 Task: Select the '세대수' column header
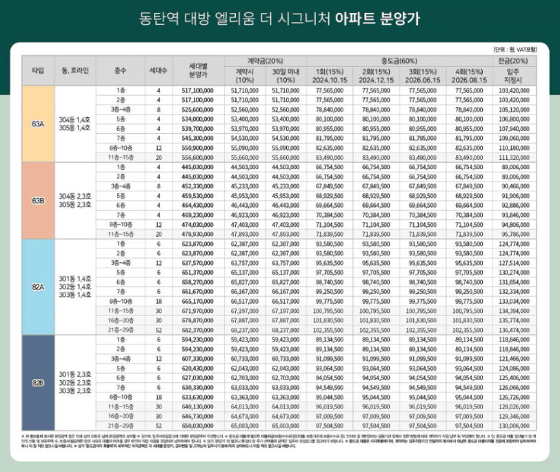[159, 70]
